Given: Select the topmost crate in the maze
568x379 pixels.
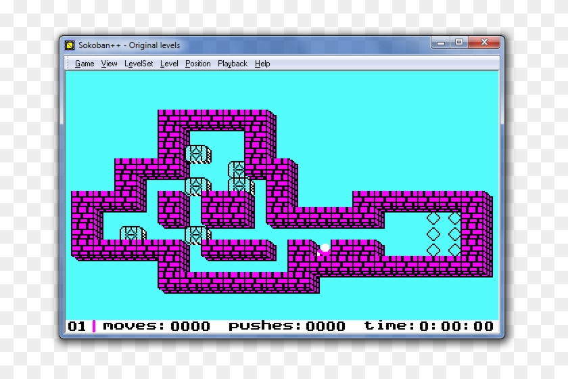Looking at the screenshot, I should (x=196, y=153).
